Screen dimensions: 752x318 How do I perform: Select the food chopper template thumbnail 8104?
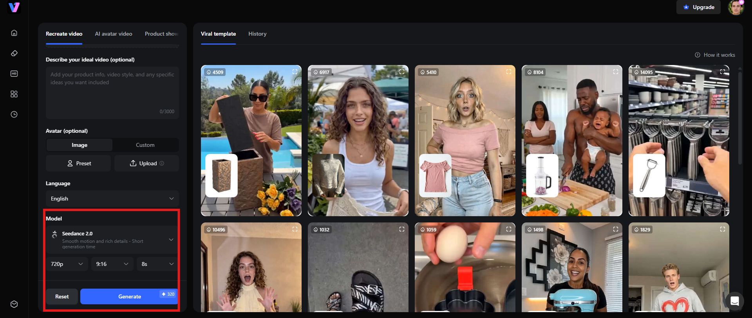[x=572, y=141]
